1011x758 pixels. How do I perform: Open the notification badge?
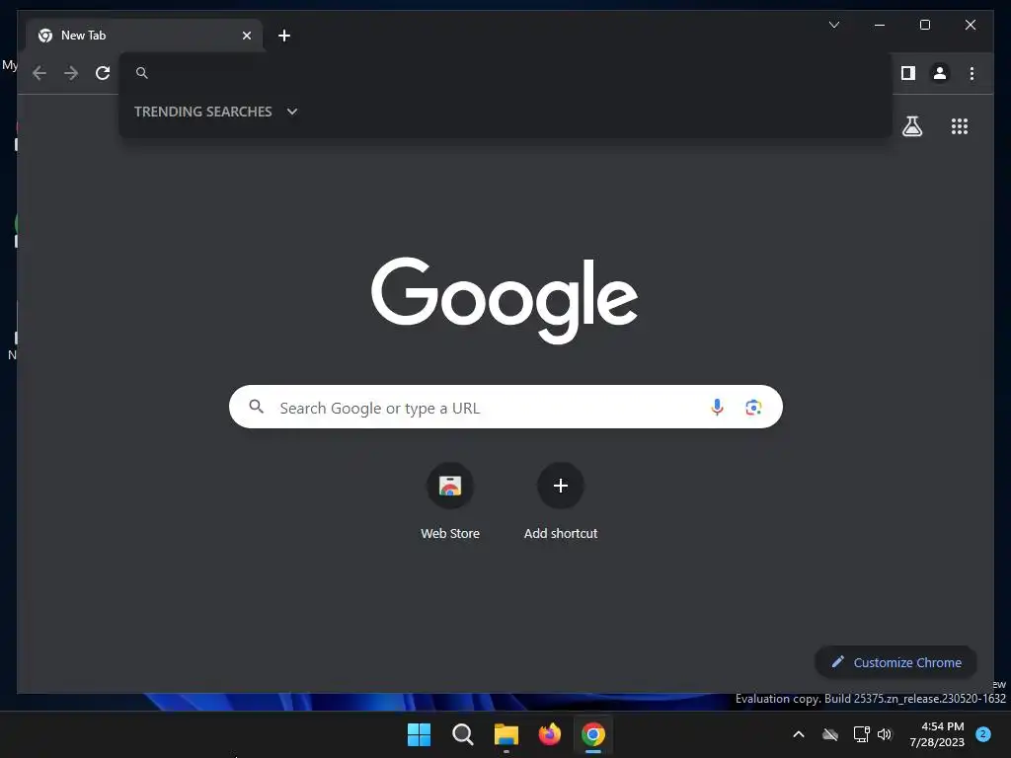[x=983, y=733]
